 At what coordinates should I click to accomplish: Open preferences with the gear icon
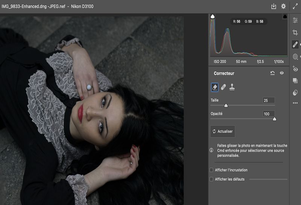[283, 6]
